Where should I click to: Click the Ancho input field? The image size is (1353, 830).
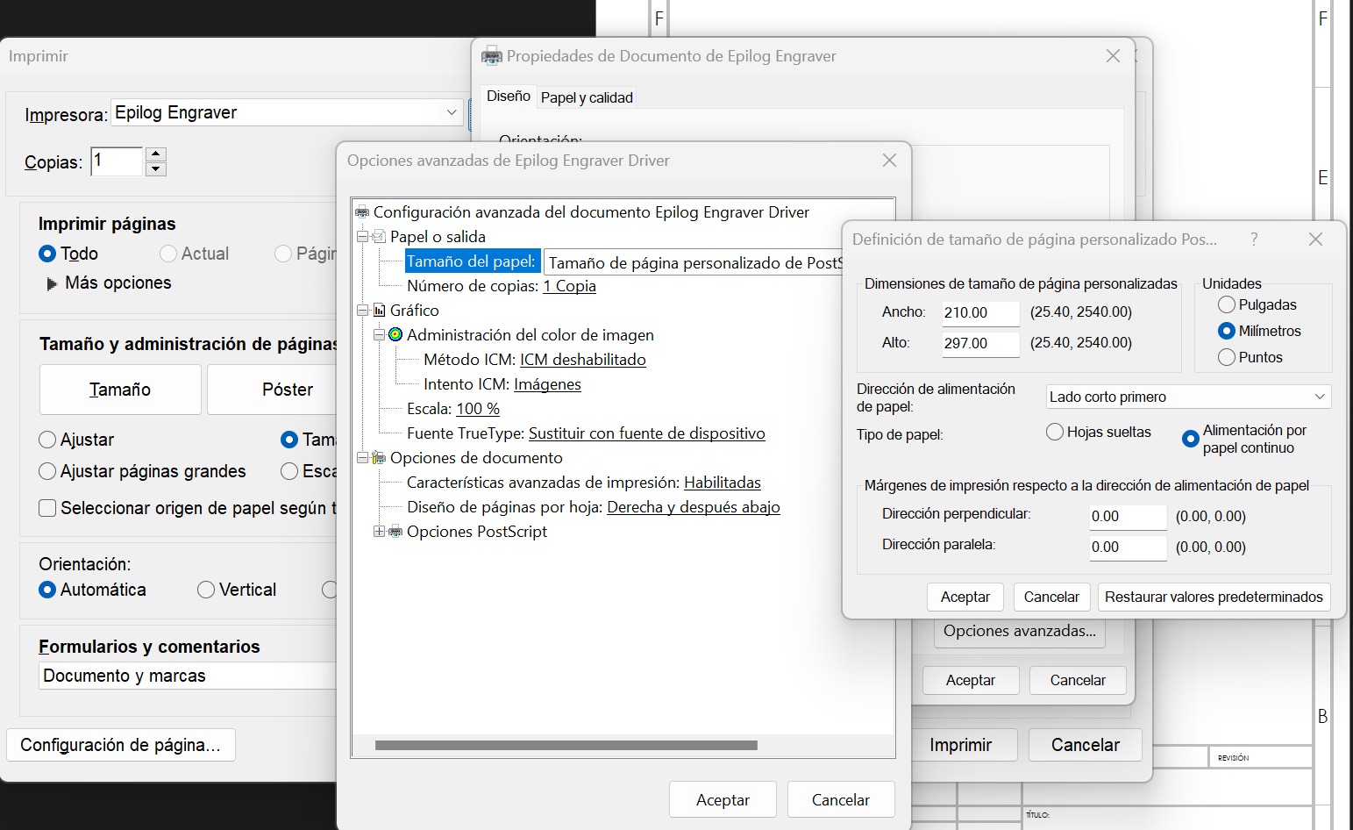(x=980, y=312)
